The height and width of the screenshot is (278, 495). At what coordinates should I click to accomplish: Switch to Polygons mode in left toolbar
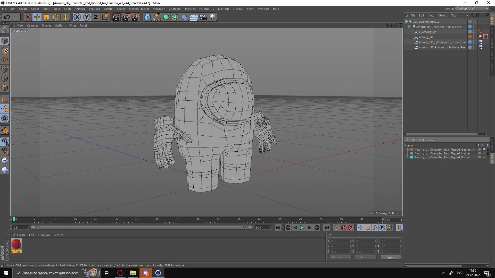click(5, 88)
